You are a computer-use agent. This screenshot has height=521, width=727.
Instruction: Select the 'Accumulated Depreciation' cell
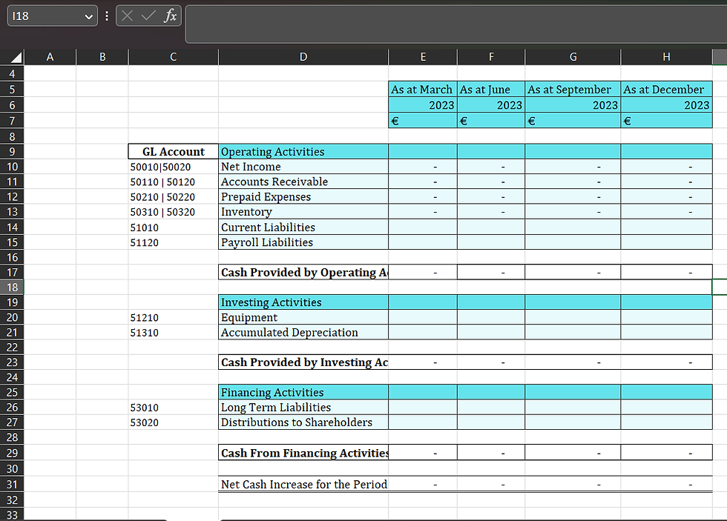(303, 333)
